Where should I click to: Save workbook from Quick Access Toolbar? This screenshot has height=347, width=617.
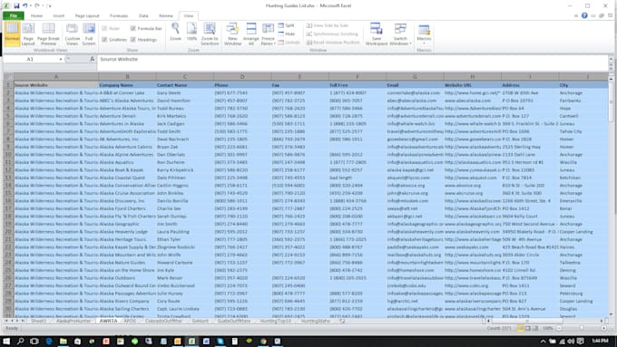pyautogui.click(x=16, y=5)
